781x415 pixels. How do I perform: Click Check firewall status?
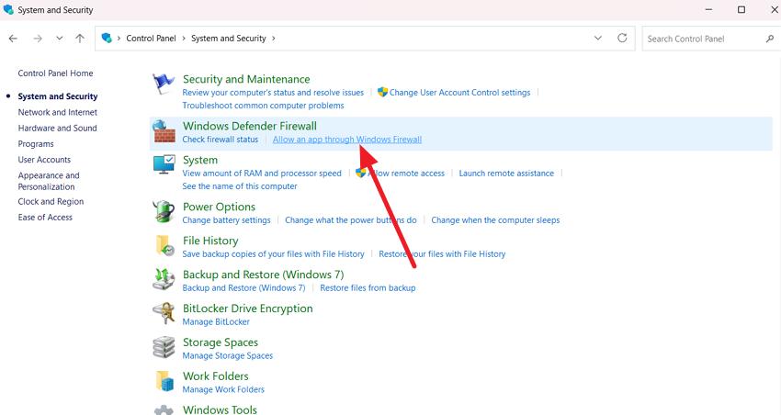tap(221, 140)
